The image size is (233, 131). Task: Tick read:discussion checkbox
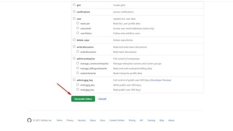click(78, 52)
